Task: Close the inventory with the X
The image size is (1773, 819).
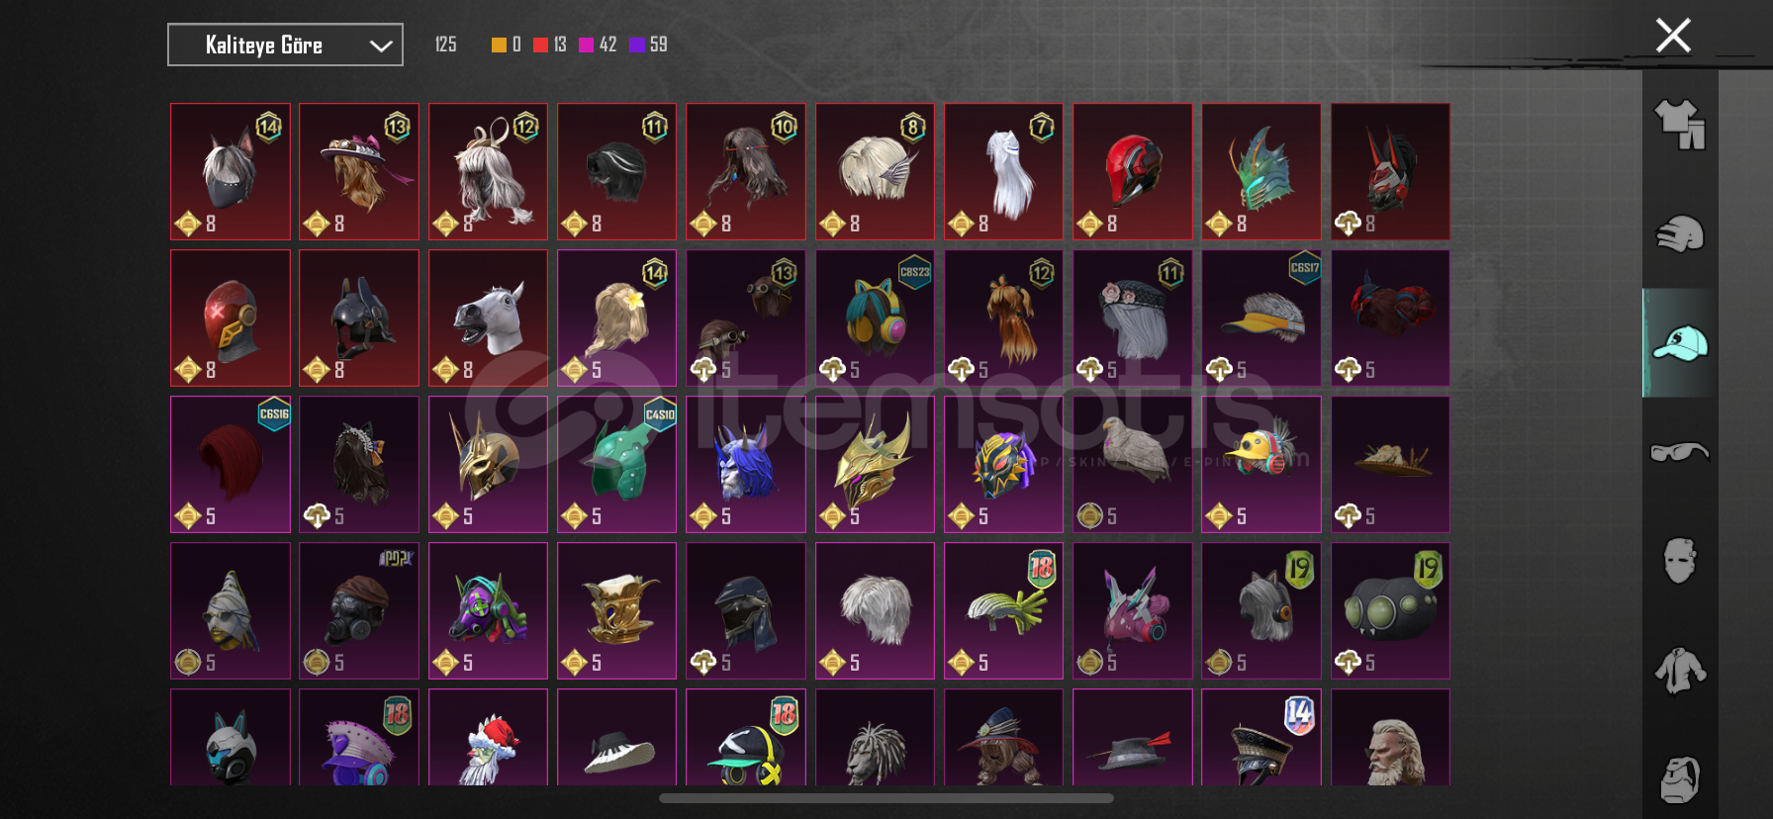Action: coord(1673,36)
